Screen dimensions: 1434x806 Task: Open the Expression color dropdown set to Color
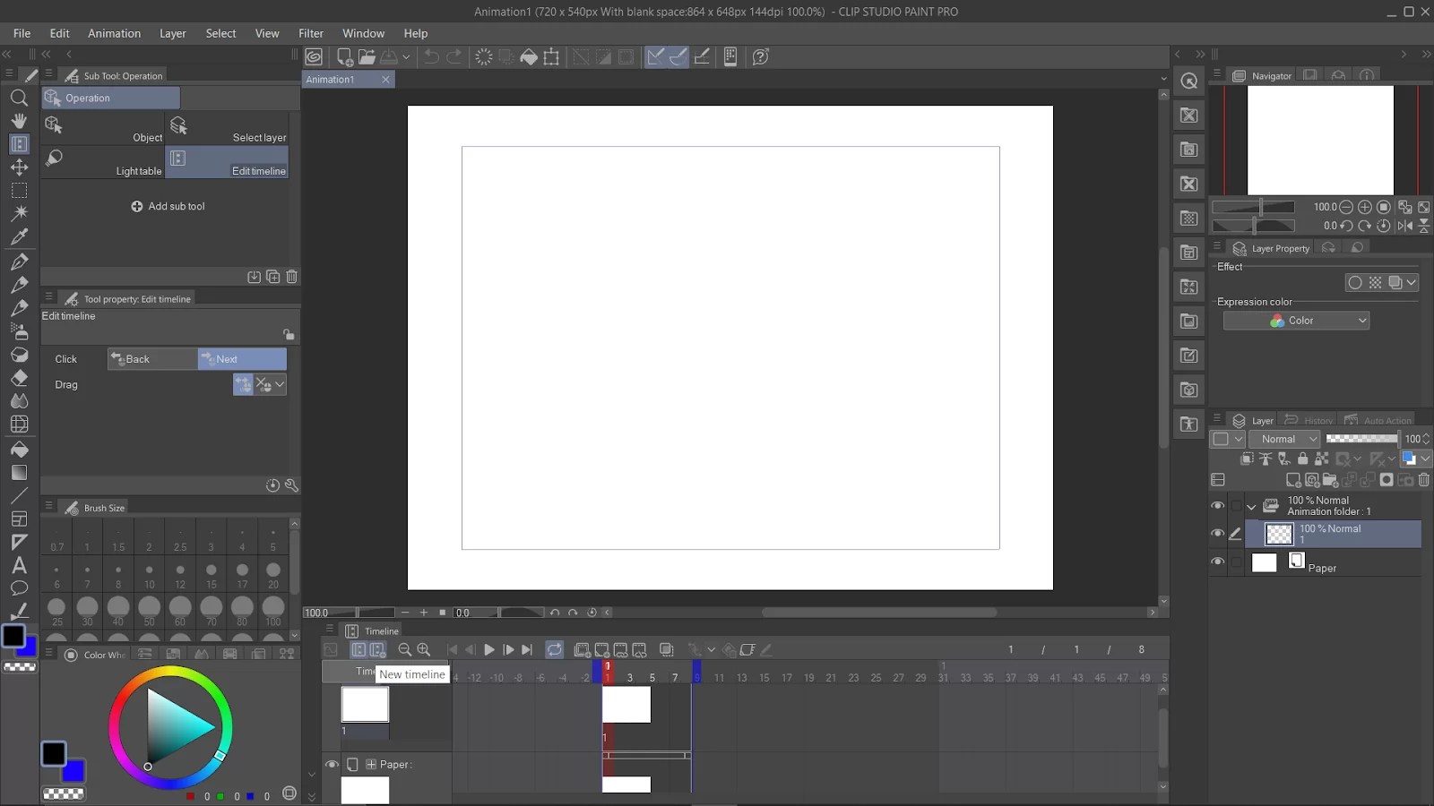pyautogui.click(x=1296, y=320)
